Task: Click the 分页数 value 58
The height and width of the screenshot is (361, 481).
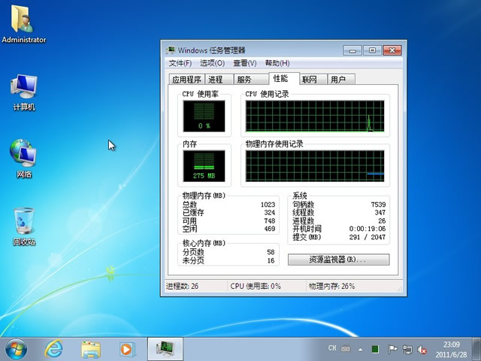Action: click(271, 252)
